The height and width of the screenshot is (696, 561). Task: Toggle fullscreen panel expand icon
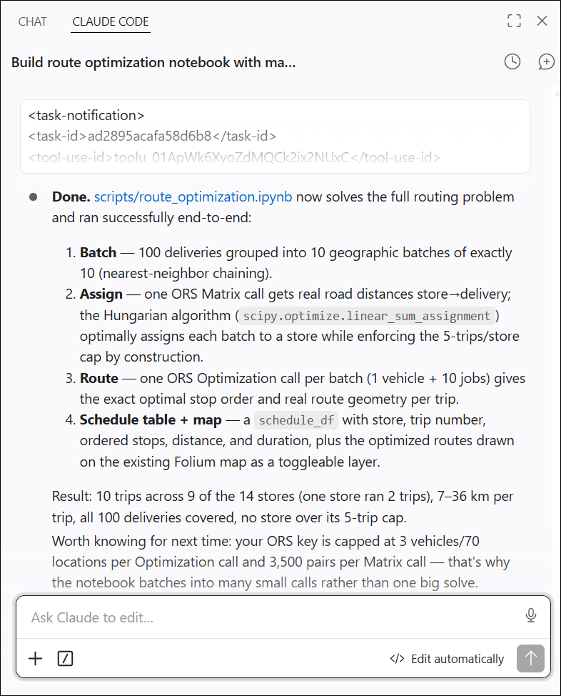(x=514, y=21)
